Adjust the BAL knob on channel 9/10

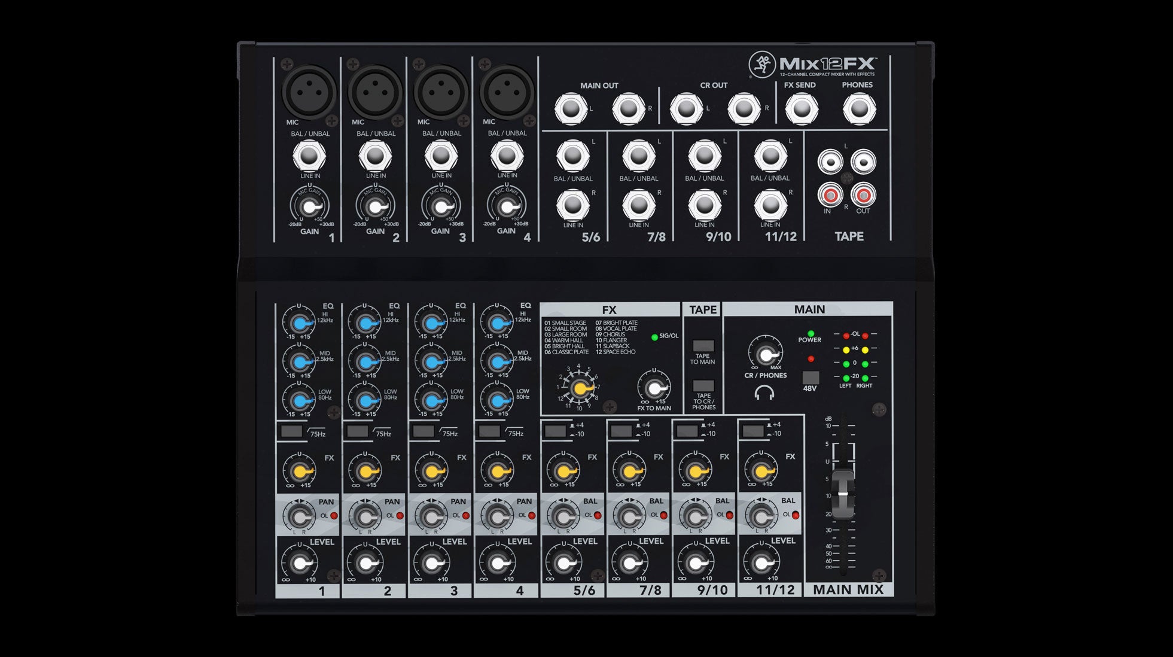coord(697,515)
